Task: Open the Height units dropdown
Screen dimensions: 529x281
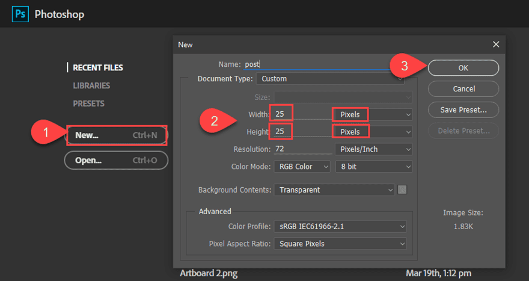Action: click(x=373, y=132)
